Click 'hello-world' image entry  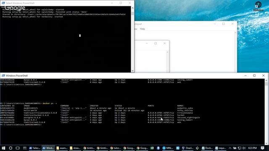pyautogui.click(x=30, y=111)
